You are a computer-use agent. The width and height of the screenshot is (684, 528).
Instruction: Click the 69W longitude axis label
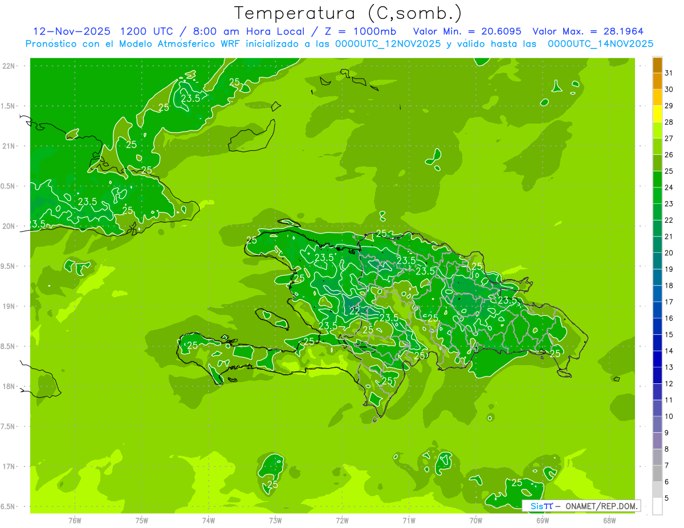(543, 521)
